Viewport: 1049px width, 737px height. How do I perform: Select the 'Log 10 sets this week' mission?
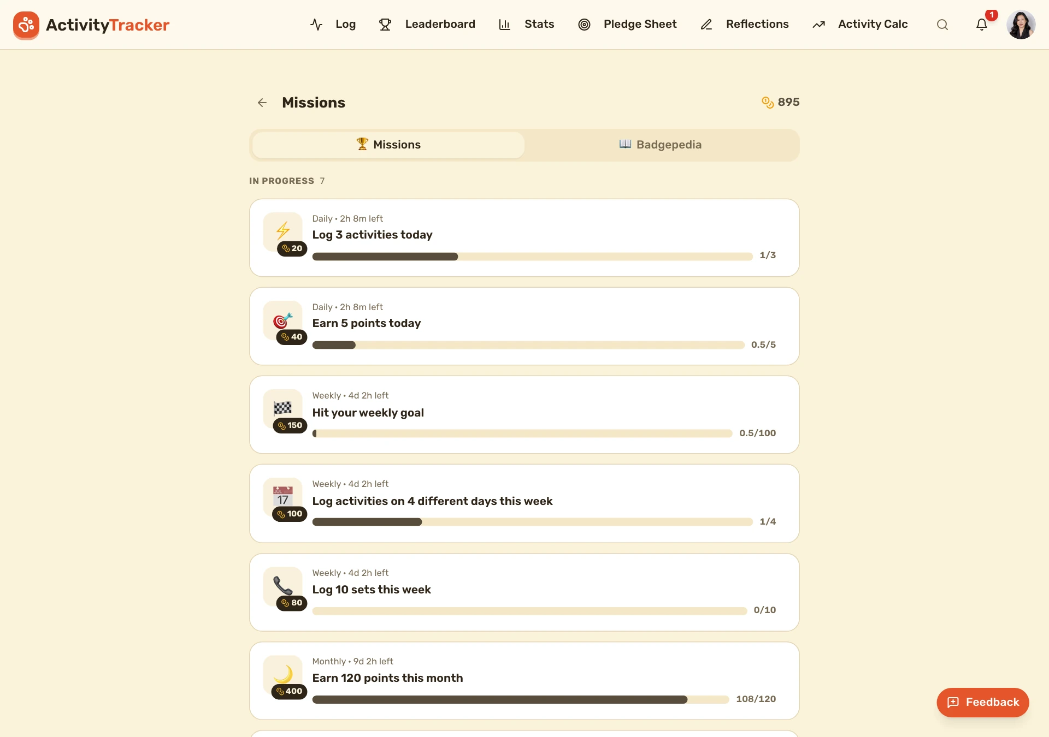(x=524, y=592)
